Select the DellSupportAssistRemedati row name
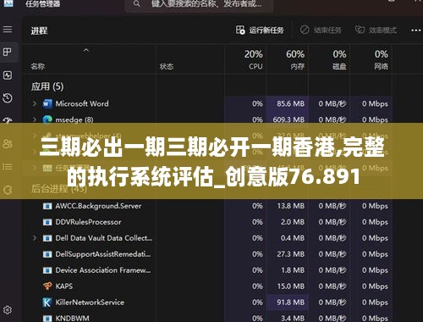This screenshot has width=423, height=322. coord(103,254)
